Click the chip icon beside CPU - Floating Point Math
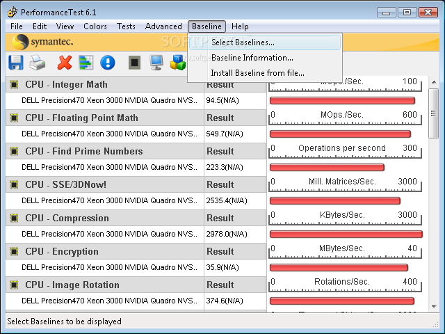The width and height of the screenshot is (445, 334). (x=14, y=118)
